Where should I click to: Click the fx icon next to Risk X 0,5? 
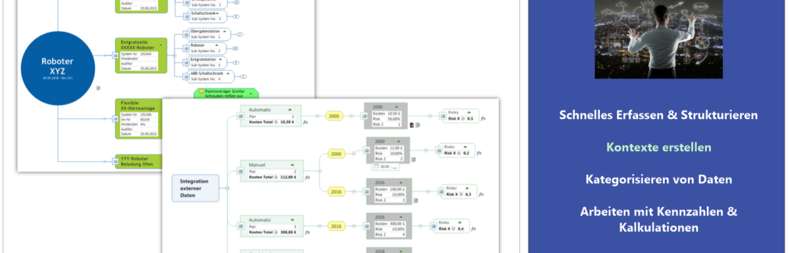click(483, 118)
